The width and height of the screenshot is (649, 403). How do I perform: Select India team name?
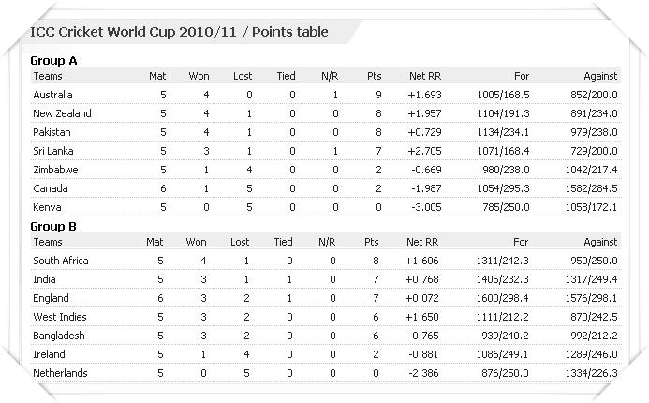click(x=44, y=279)
